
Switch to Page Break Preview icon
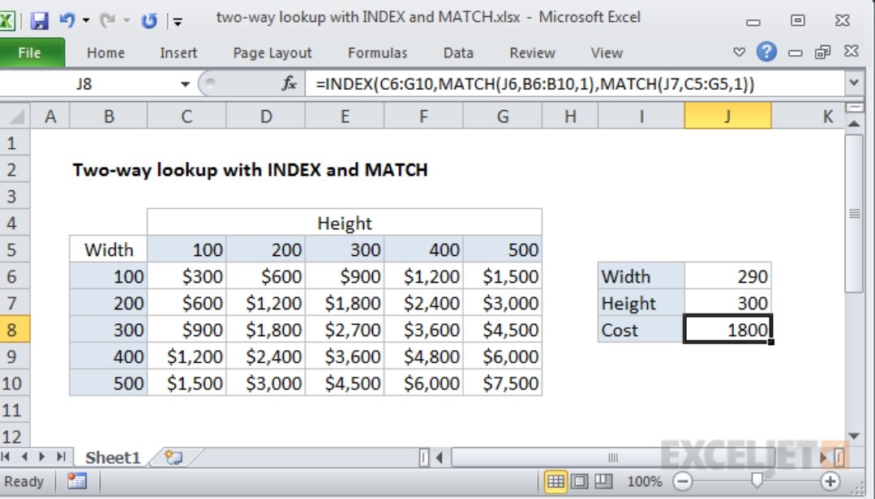coord(603,481)
